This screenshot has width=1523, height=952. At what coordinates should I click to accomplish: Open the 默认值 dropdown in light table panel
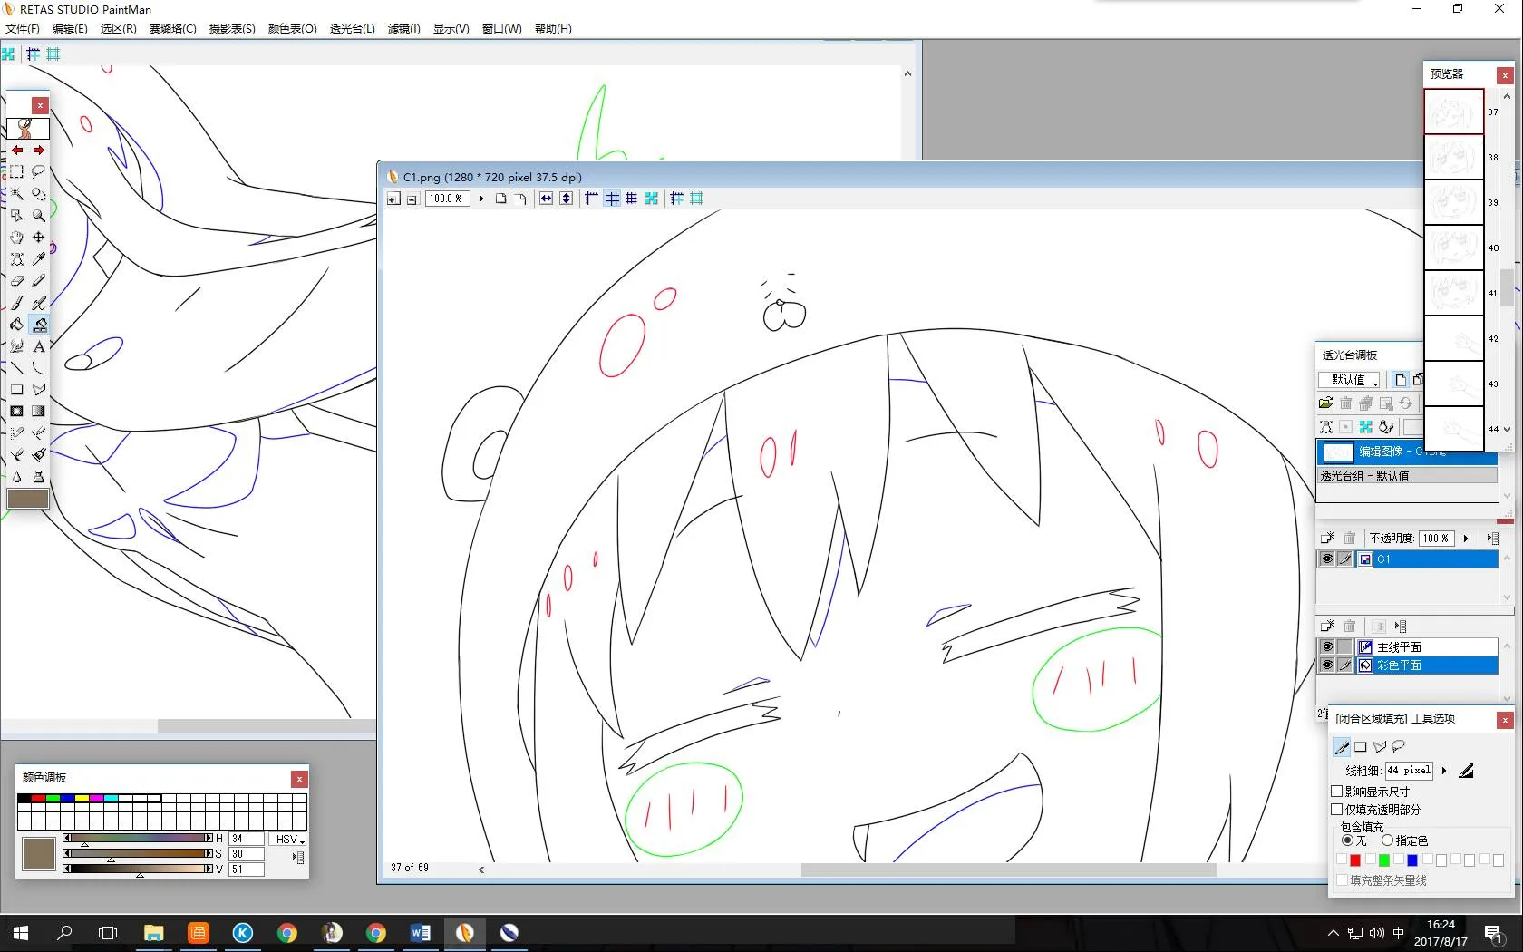tap(1350, 380)
